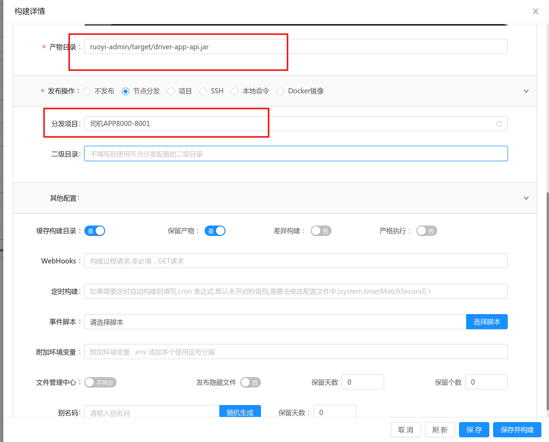Click the 随机生成 alias code button
The height and width of the screenshot is (442, 549).
pos(240,412)
